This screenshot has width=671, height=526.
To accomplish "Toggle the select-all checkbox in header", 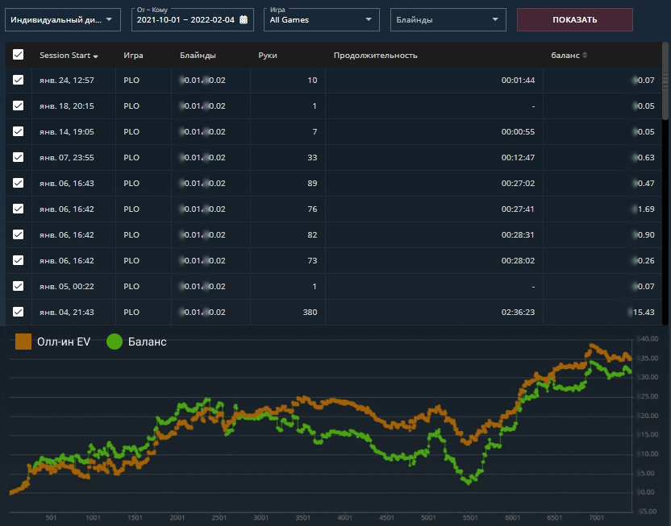I will click(19, 55).
